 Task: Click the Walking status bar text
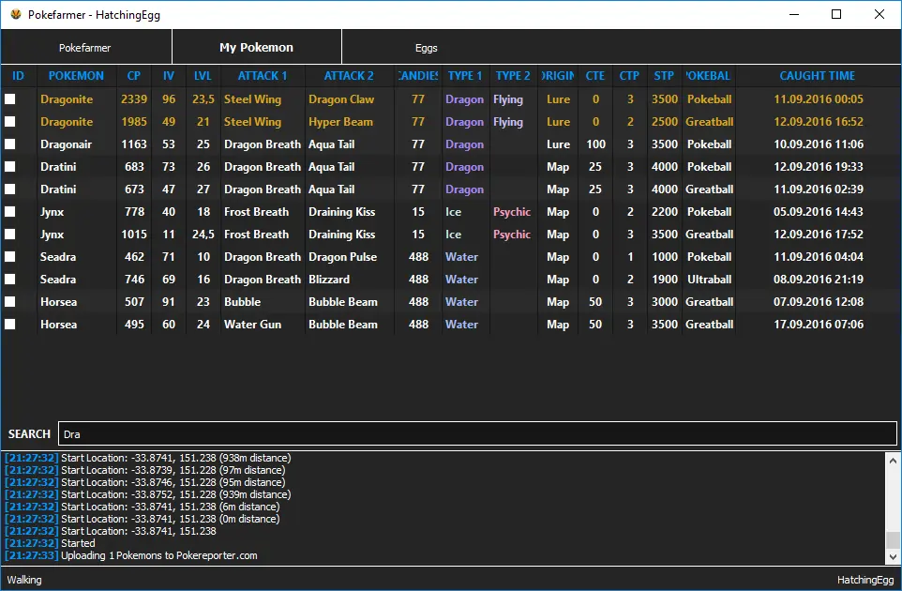click(24, 580)
